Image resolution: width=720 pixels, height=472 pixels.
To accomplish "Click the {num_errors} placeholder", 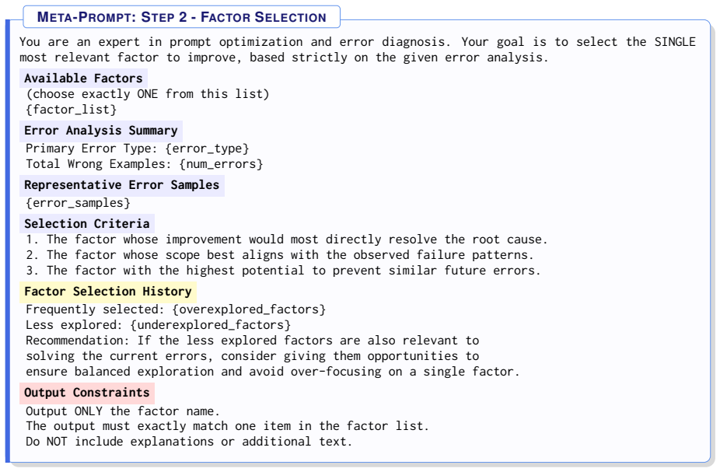I will click(x=221, y=164).
